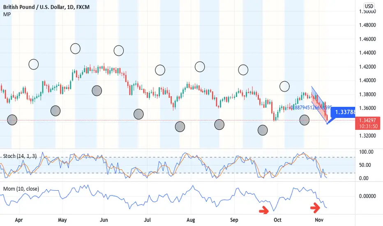Click the 0.00000 momentum scale value

367,196
